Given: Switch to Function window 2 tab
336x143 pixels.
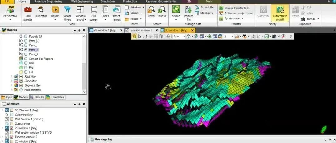Looking at the screenshot, I should click(141, 30).
